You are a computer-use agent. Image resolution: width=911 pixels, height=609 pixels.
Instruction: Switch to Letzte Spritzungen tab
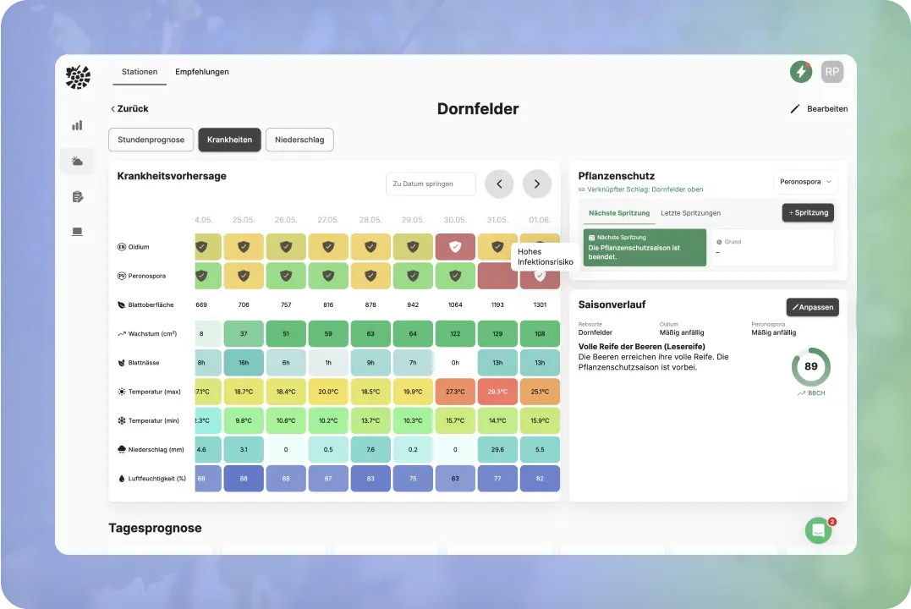(690, 213)
